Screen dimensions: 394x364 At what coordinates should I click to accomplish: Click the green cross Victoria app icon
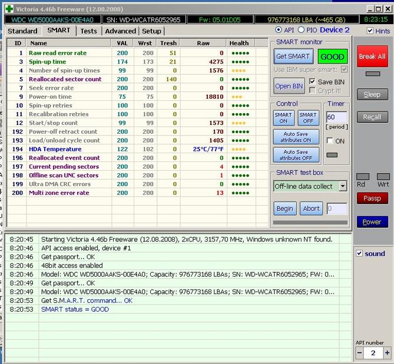[9, 9]
